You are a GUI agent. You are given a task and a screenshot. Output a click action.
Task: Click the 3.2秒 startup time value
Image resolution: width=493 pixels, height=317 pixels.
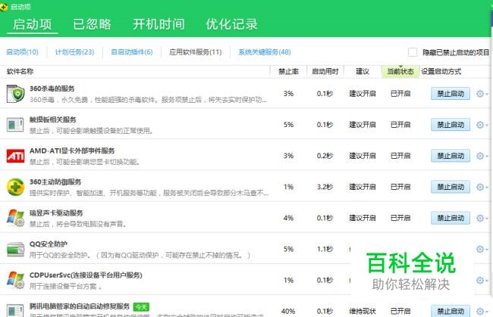tap(325, 187)
